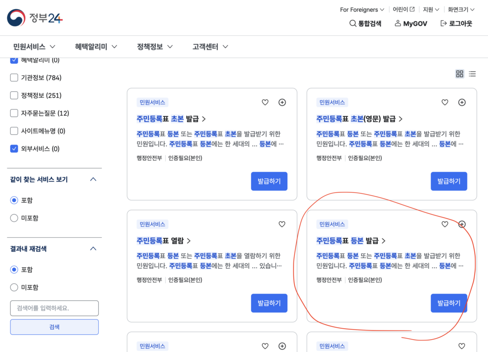Collapse the 결과내 재검색 section

tap(93, 249)
